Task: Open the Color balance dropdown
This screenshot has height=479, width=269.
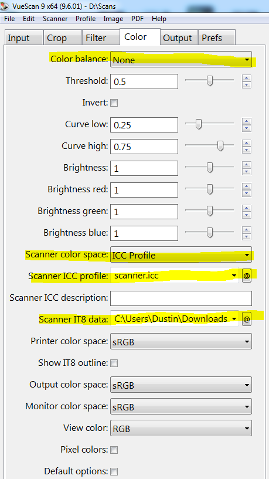Action: (x=181, y=60)
